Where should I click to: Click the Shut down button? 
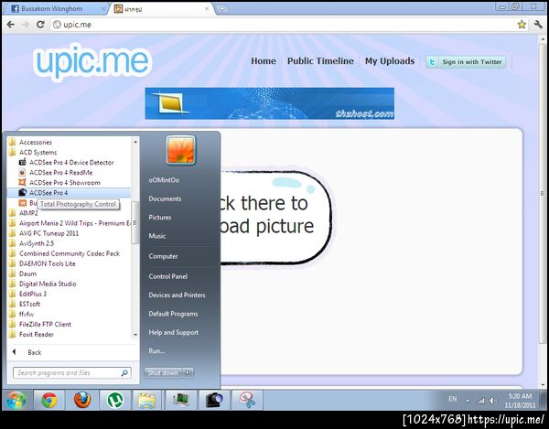click(x=163, y=373)
